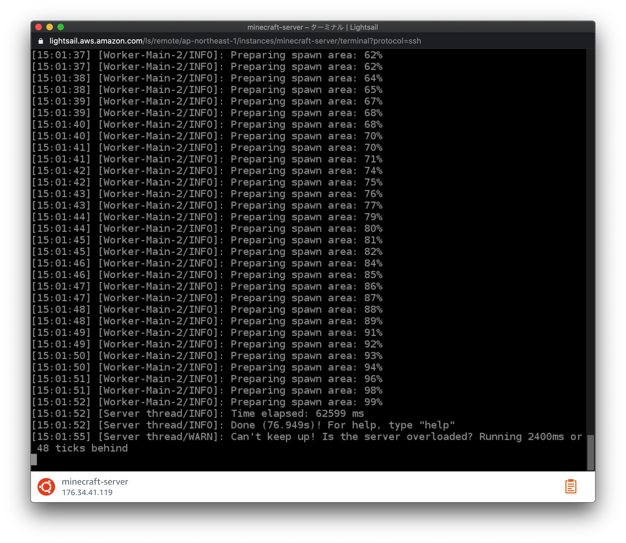Maximize the window with the green button

(61, 27)
